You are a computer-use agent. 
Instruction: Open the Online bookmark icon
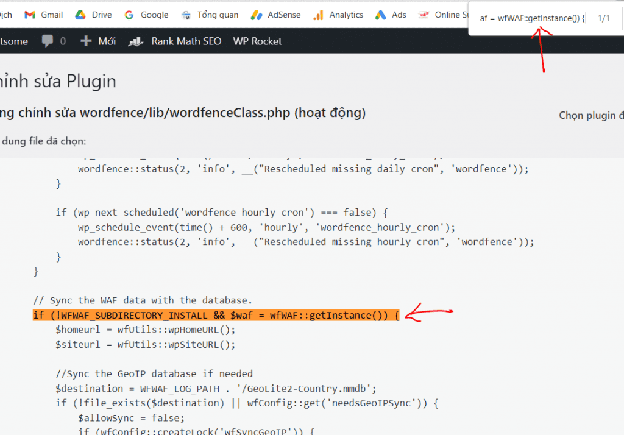coord(424,15)
